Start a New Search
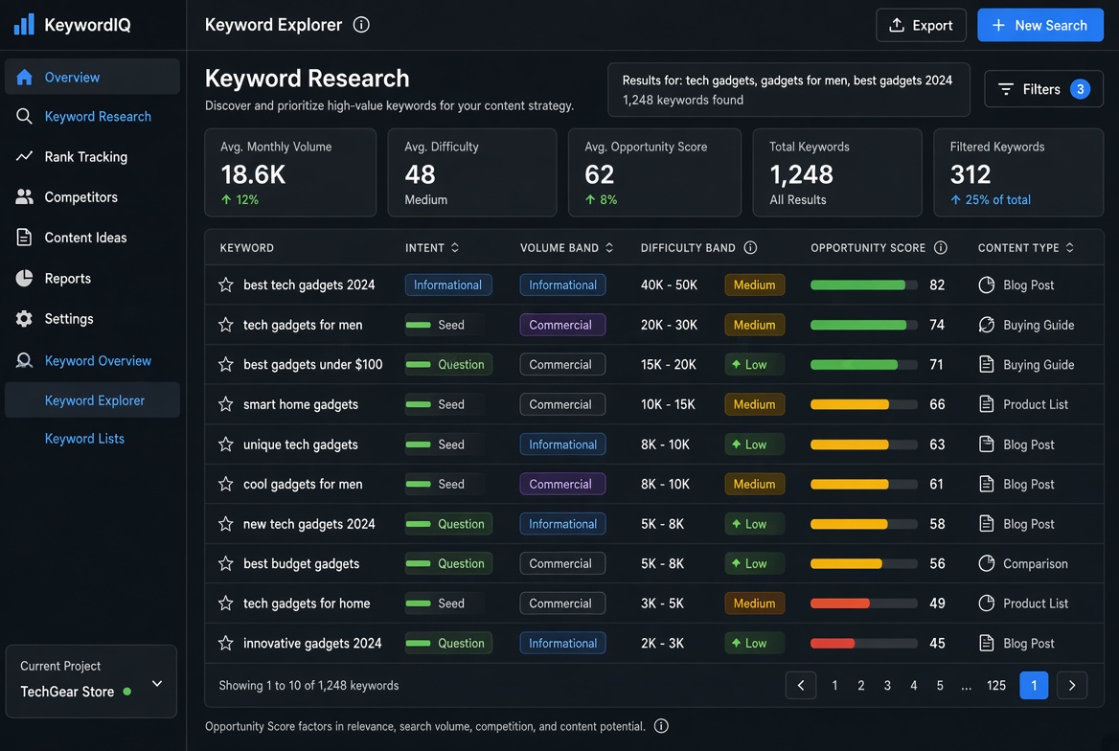Image resolution: width=1119 pixels, height=751 pixels. [x=1039, y=25]
